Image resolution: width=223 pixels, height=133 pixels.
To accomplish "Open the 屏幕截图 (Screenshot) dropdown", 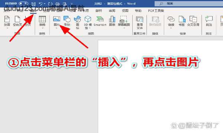I will tap(124, 28).
